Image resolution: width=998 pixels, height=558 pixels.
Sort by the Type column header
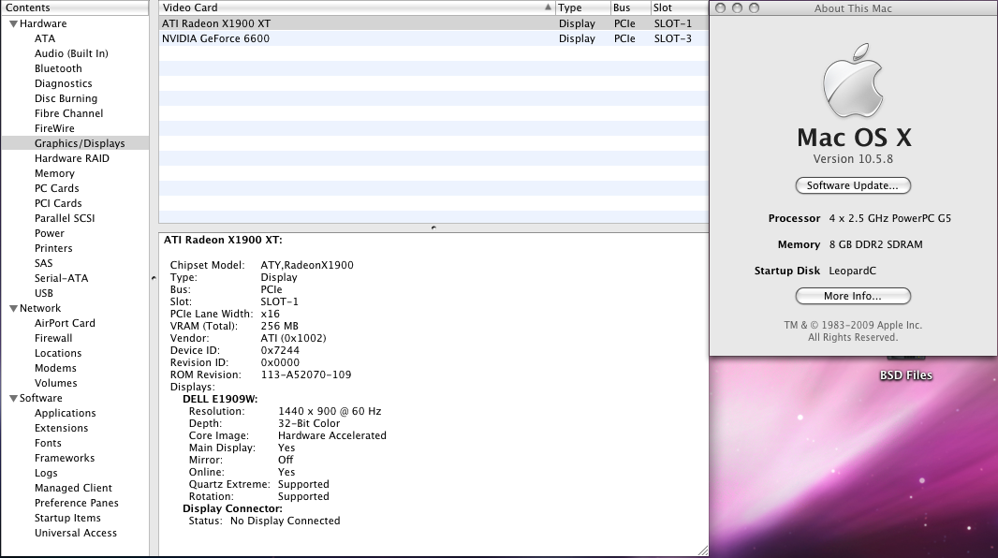(582, 7)
